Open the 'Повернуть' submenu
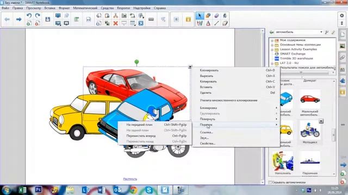The height and width of the screenshot is (195, 348). [x=236, y=119]
